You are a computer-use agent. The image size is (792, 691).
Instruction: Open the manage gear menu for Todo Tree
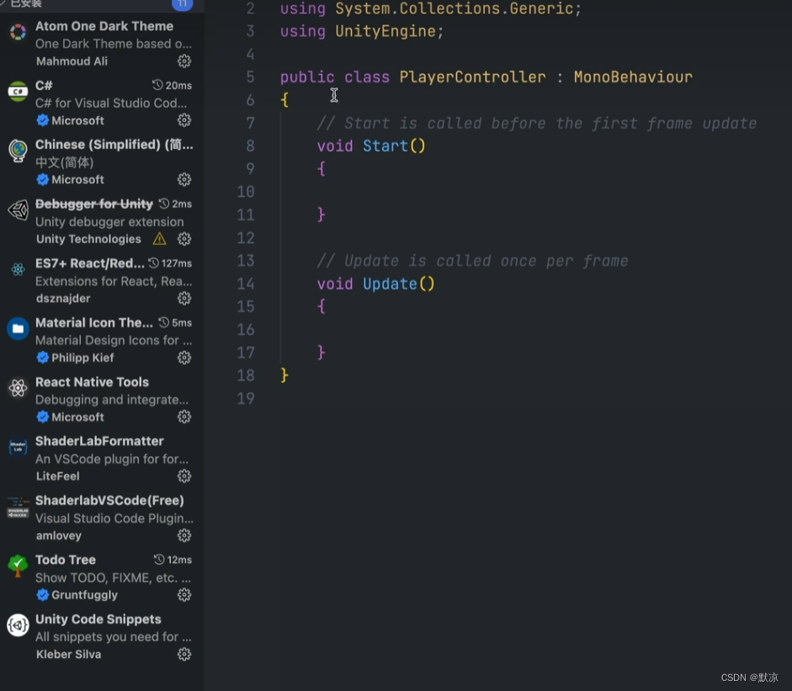(x=184, y=595)
